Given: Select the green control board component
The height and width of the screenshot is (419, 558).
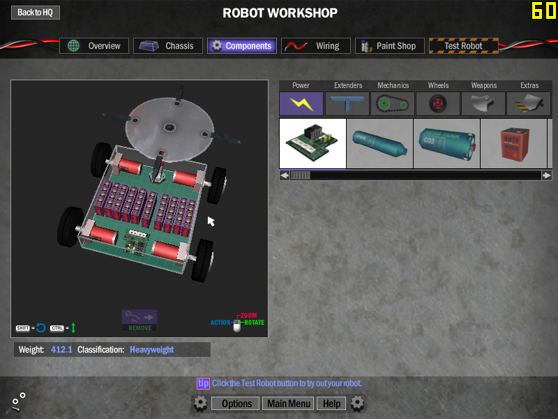Looking at the screenshot, I should tap(312, 143).
